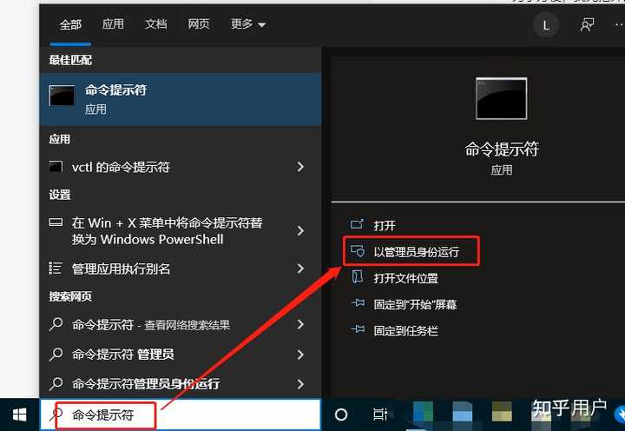Click the L user account avatar
Screen dimensions: 625x431
coord(546,25)
